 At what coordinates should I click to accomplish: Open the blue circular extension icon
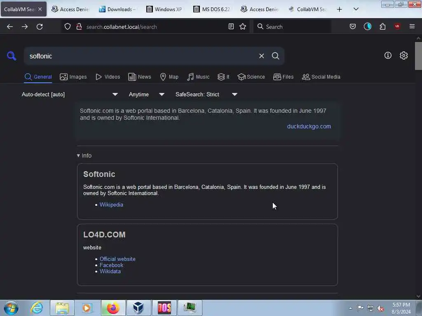click(x=367, y=26)
